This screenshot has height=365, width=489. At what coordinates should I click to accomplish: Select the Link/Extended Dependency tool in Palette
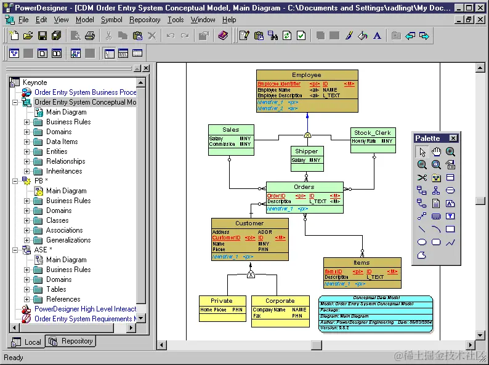(x=422, y=216)
